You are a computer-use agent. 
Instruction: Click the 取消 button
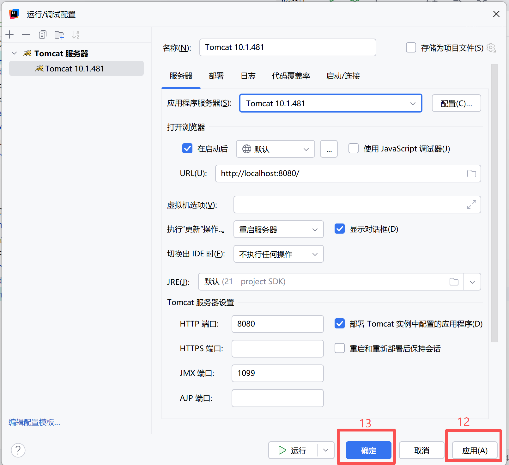(x=421, y=450)
